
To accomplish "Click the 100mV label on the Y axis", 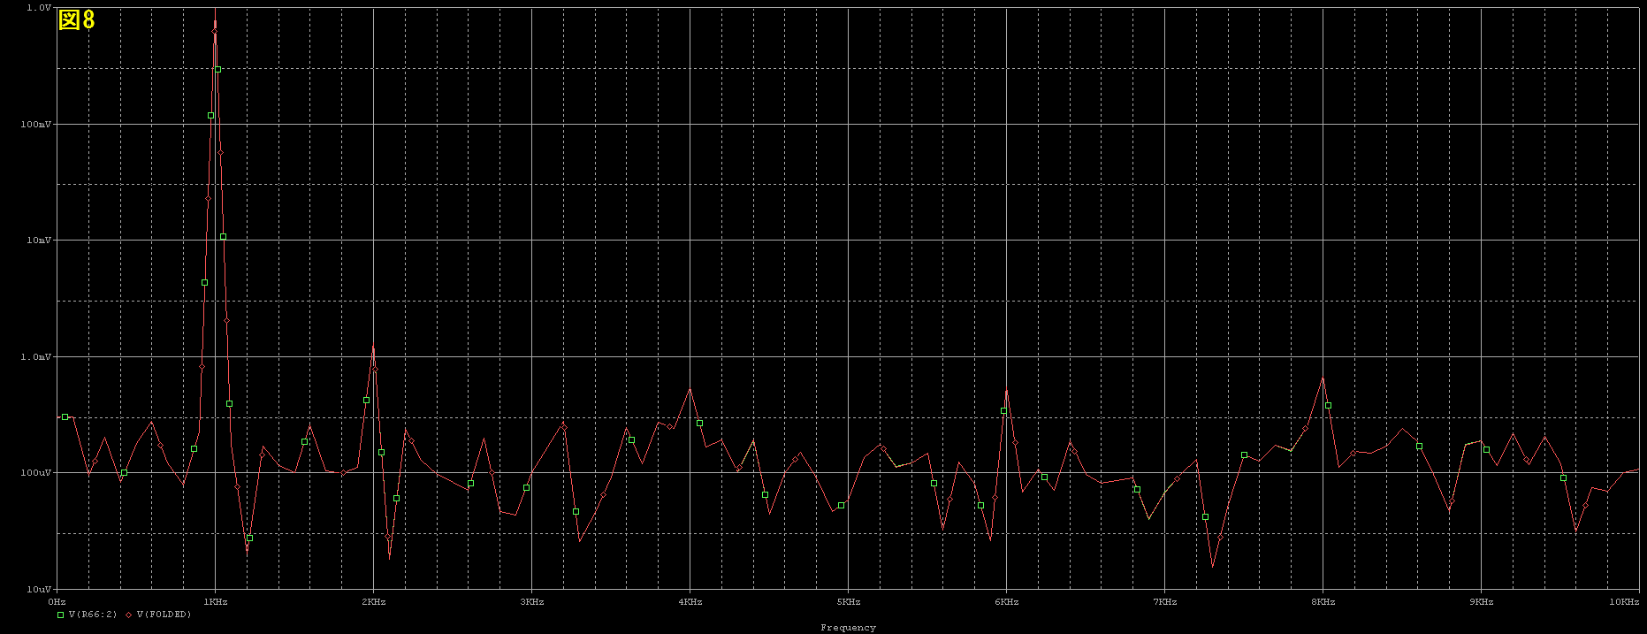I will point(36,125).
